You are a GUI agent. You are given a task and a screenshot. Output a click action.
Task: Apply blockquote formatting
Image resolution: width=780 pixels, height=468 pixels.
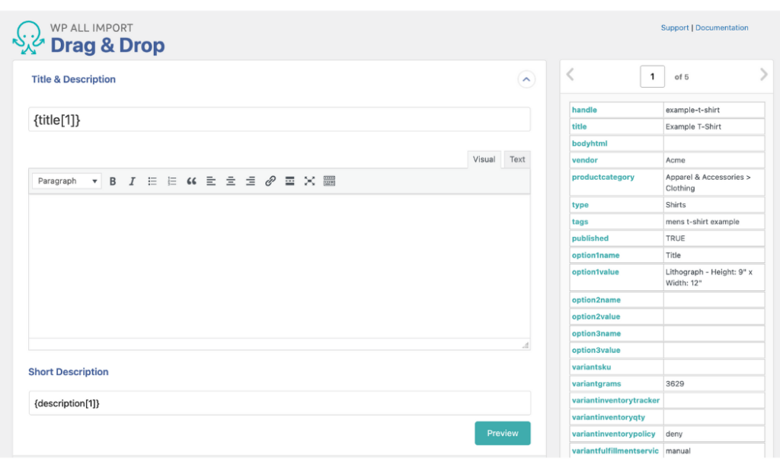[191, 181]
